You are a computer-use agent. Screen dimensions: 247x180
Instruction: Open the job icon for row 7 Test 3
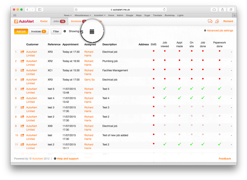point(22,107)
